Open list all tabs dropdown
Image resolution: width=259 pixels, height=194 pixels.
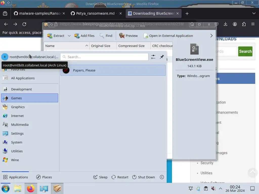254,13
